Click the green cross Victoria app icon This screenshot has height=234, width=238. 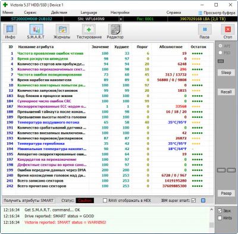point(5,5)
